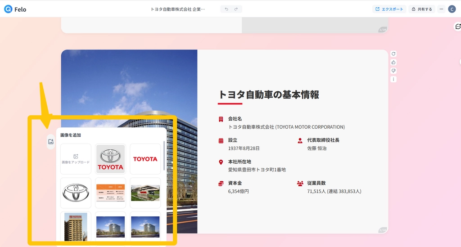
Task: Give the slide a thumbs down
Action: pyautogui.click(x=393, y=71)
